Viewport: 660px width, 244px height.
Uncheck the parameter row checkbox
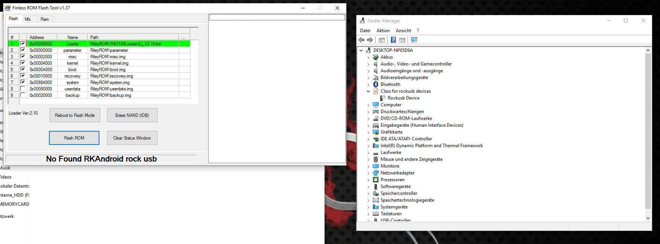[22, 50]
